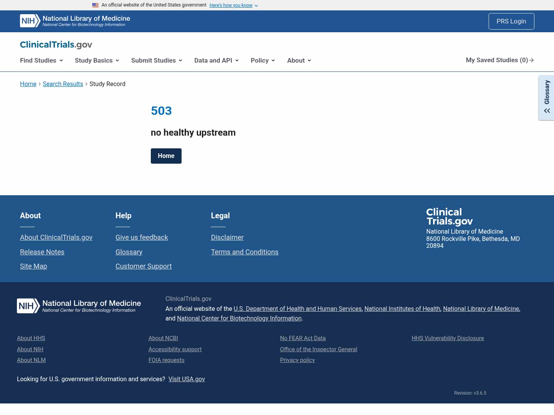The height and width of the screenshot is (415, 554).
Task: Click the Home button below the error
Action: [x=166, y=156]
